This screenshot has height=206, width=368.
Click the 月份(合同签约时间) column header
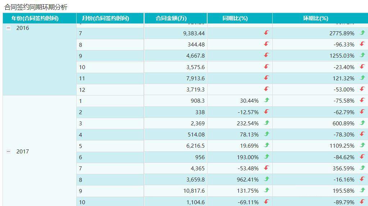click(105, 18)
